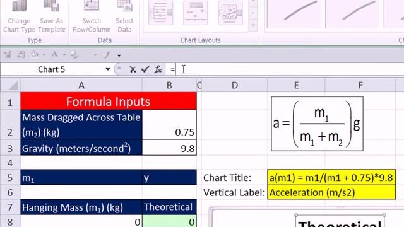The image size is (404, 227).
Task: Select column B header
Action: pos(169,85)
